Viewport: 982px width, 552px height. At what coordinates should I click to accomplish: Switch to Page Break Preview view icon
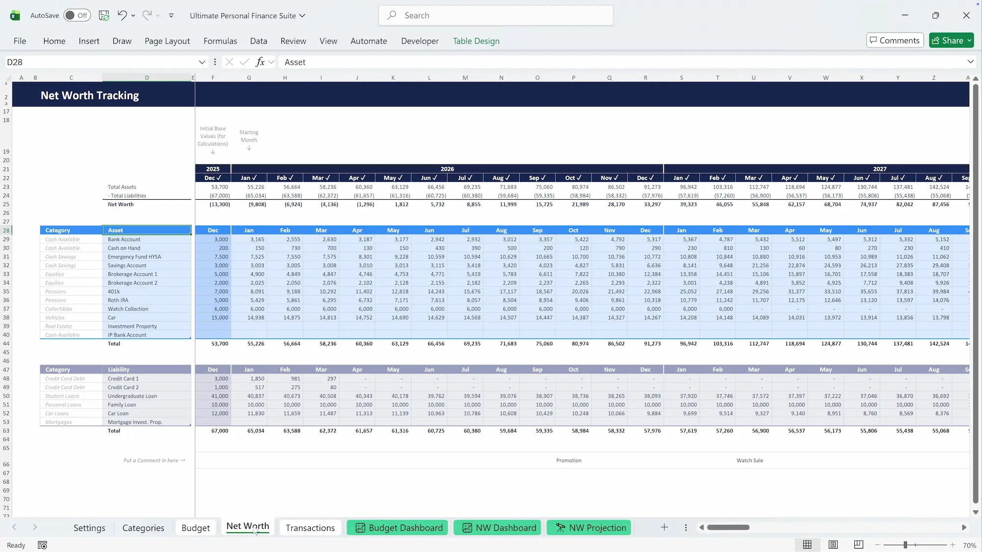[858, 545]
